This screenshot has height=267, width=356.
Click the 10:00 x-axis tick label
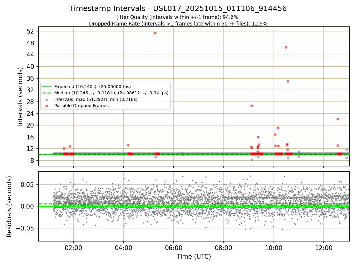[x=274, y=248]
